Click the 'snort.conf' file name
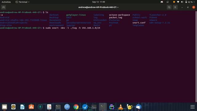 (139, 23)
